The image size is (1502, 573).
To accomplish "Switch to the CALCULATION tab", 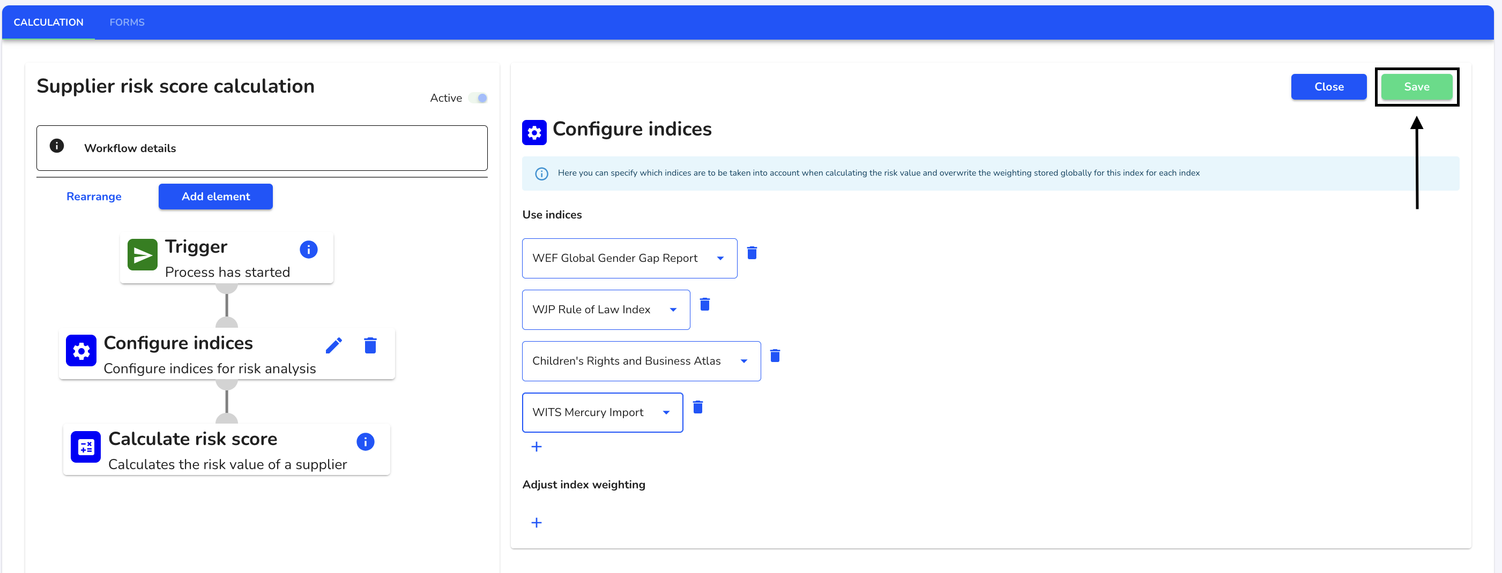I will (x=48, y=22).
